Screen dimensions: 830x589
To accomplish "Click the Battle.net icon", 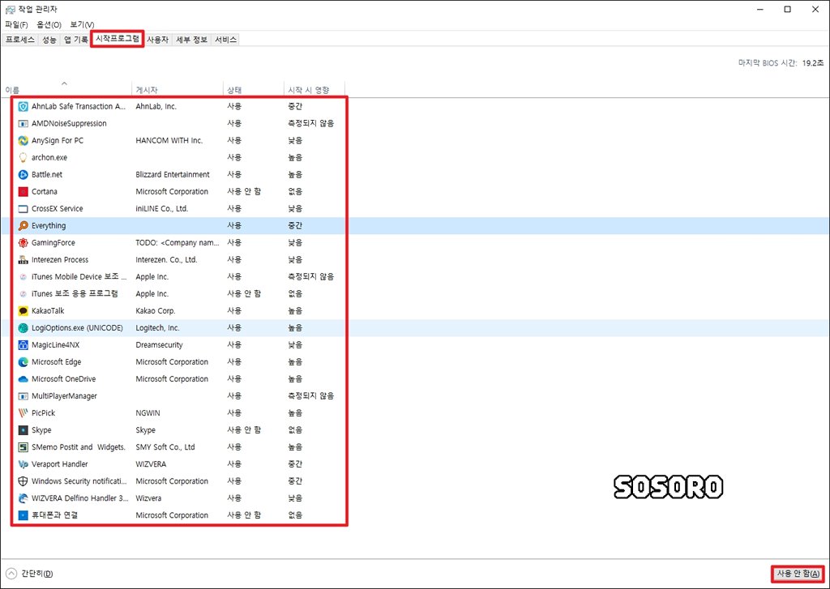I will 23,174.
